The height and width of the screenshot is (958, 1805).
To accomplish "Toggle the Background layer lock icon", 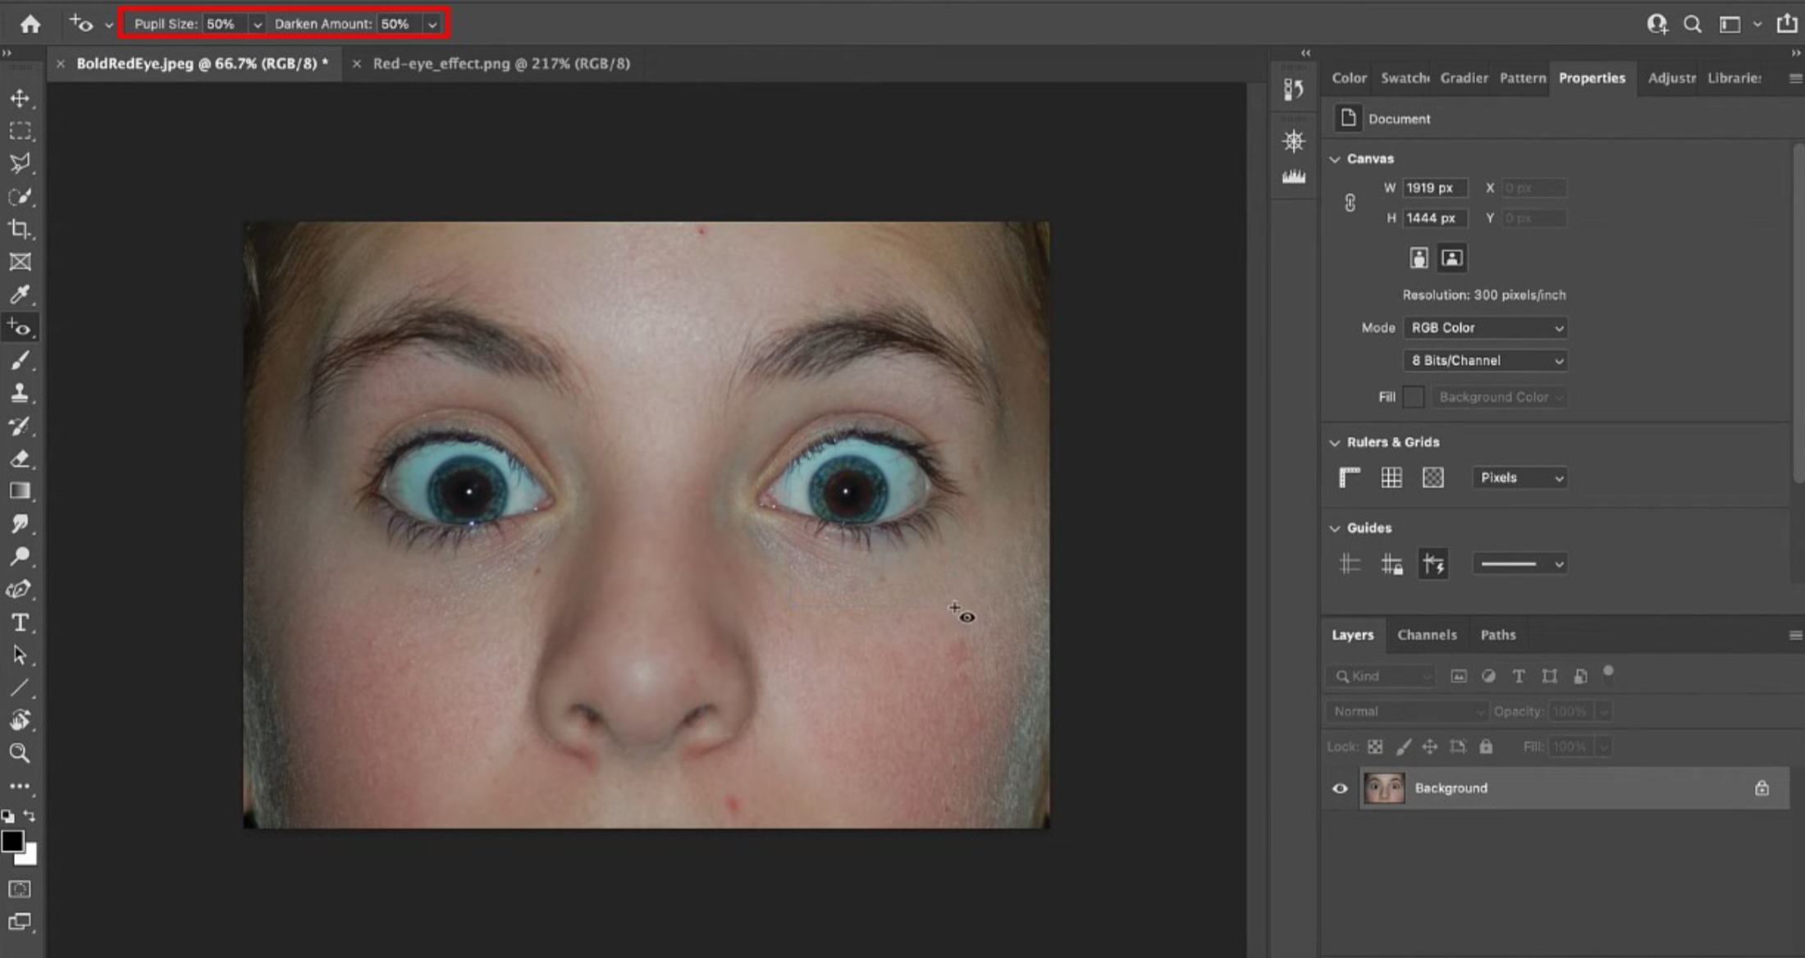I will (1762, 788).
